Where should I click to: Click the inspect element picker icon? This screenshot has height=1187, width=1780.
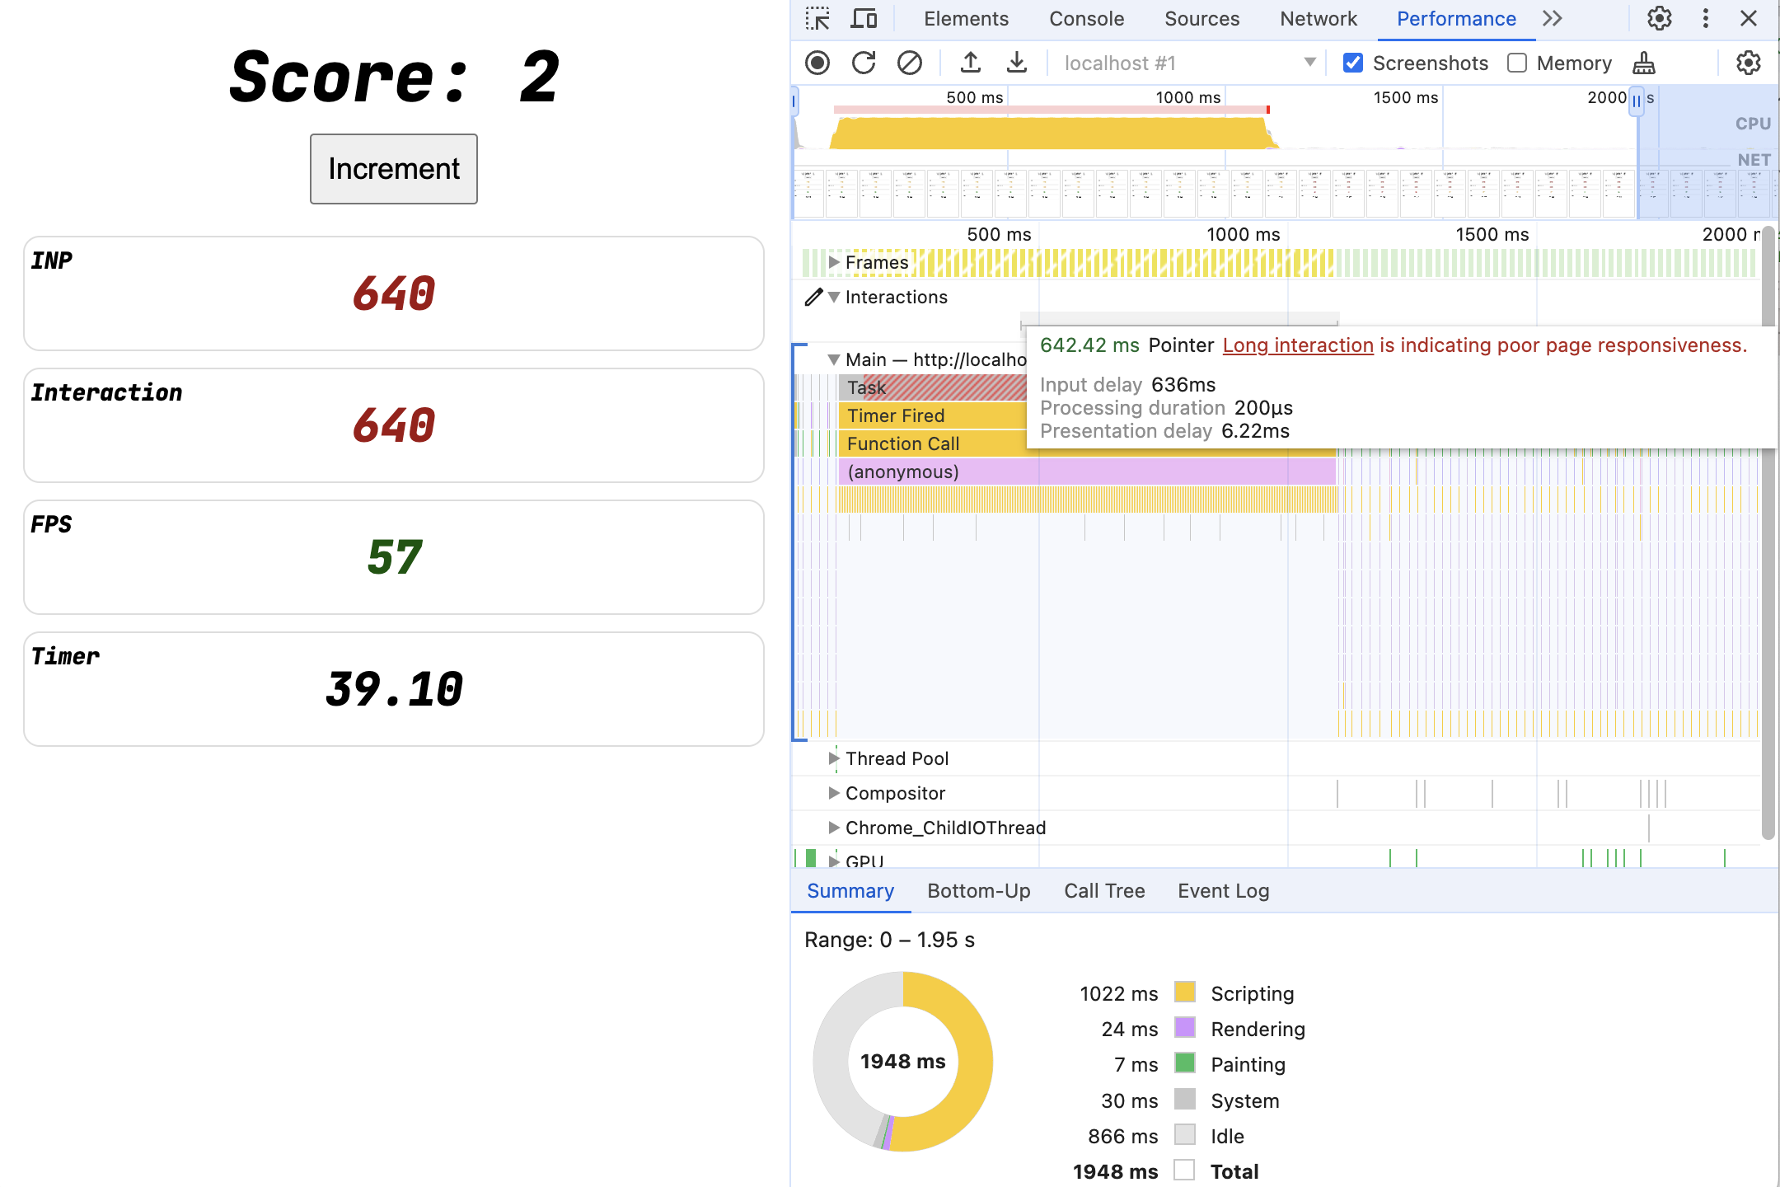pos(818,18)
